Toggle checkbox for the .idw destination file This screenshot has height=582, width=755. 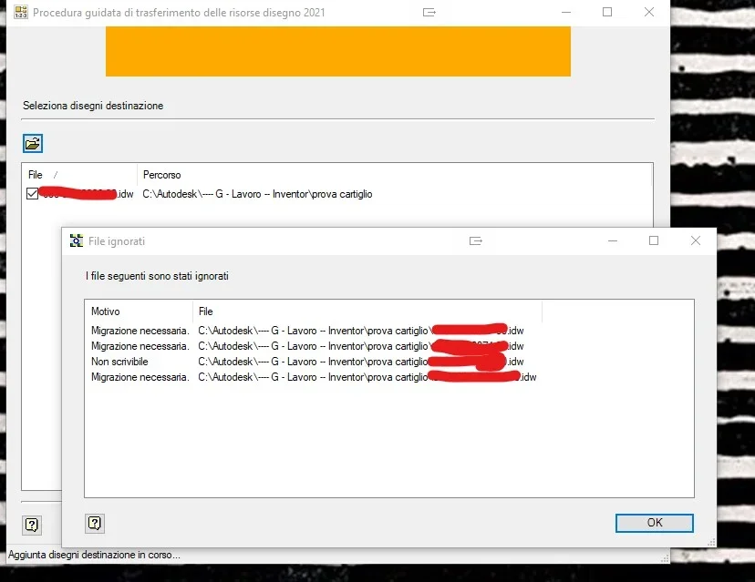[32, 194]
